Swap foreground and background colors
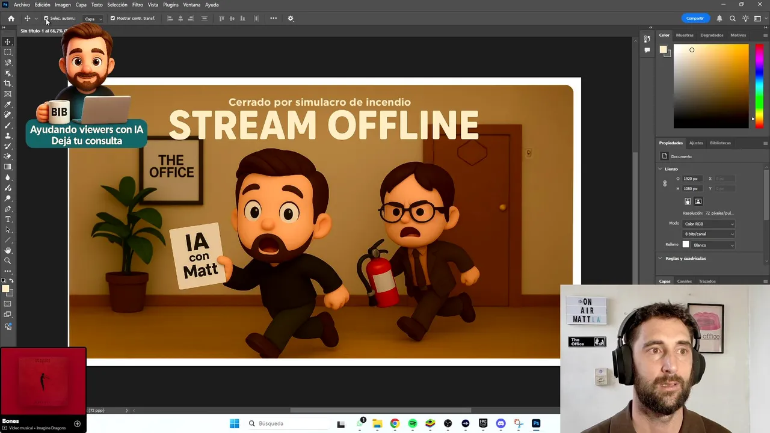This screenshot has height=433, width=770. tap(11, 281)
